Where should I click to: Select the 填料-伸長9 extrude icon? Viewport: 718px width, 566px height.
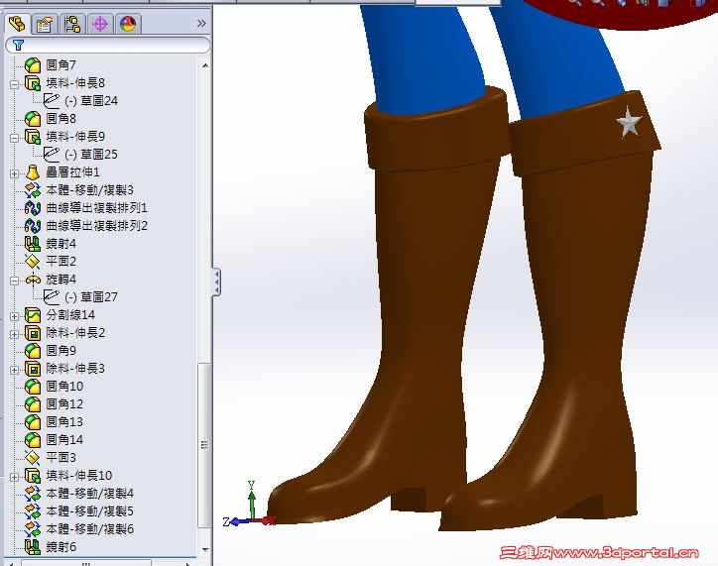coord(33,137)
